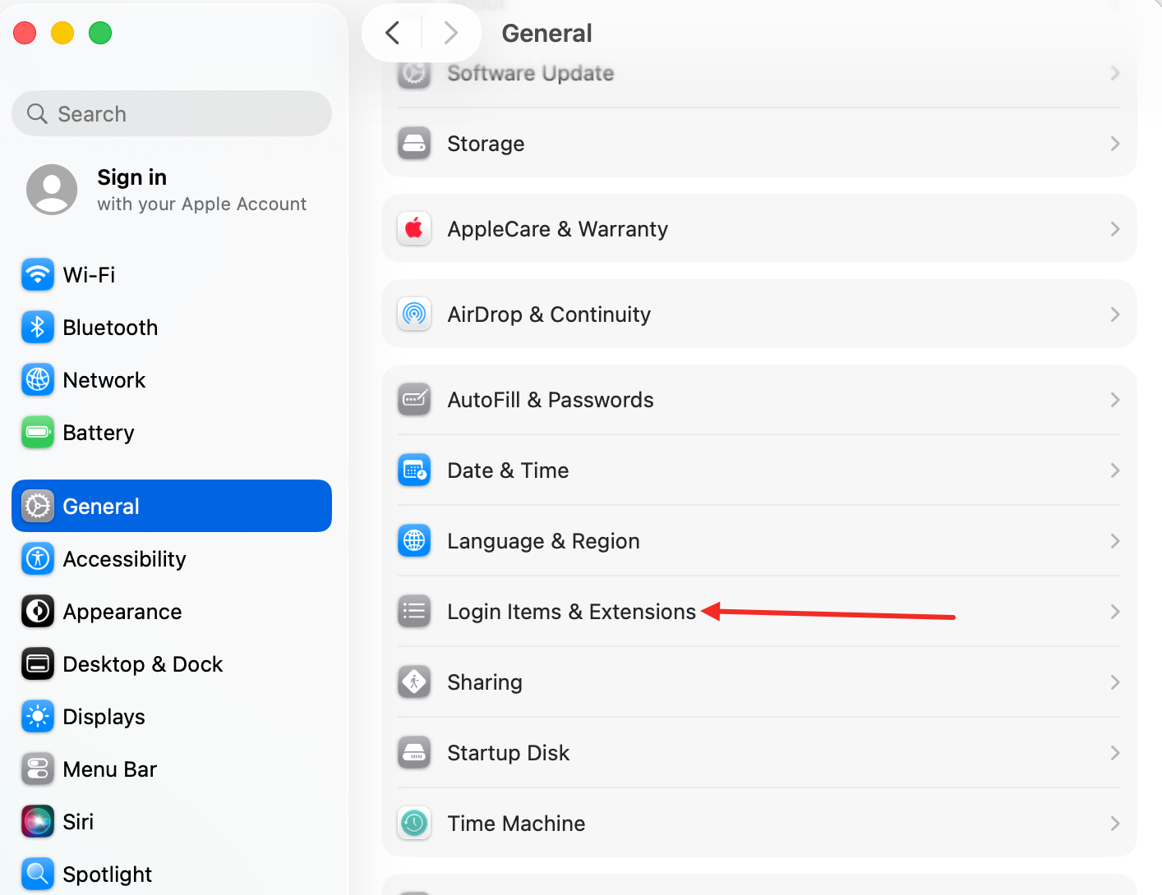The image size is (1162, 895).
Task: Click the "Storage" label
Action: pos(486,144)
